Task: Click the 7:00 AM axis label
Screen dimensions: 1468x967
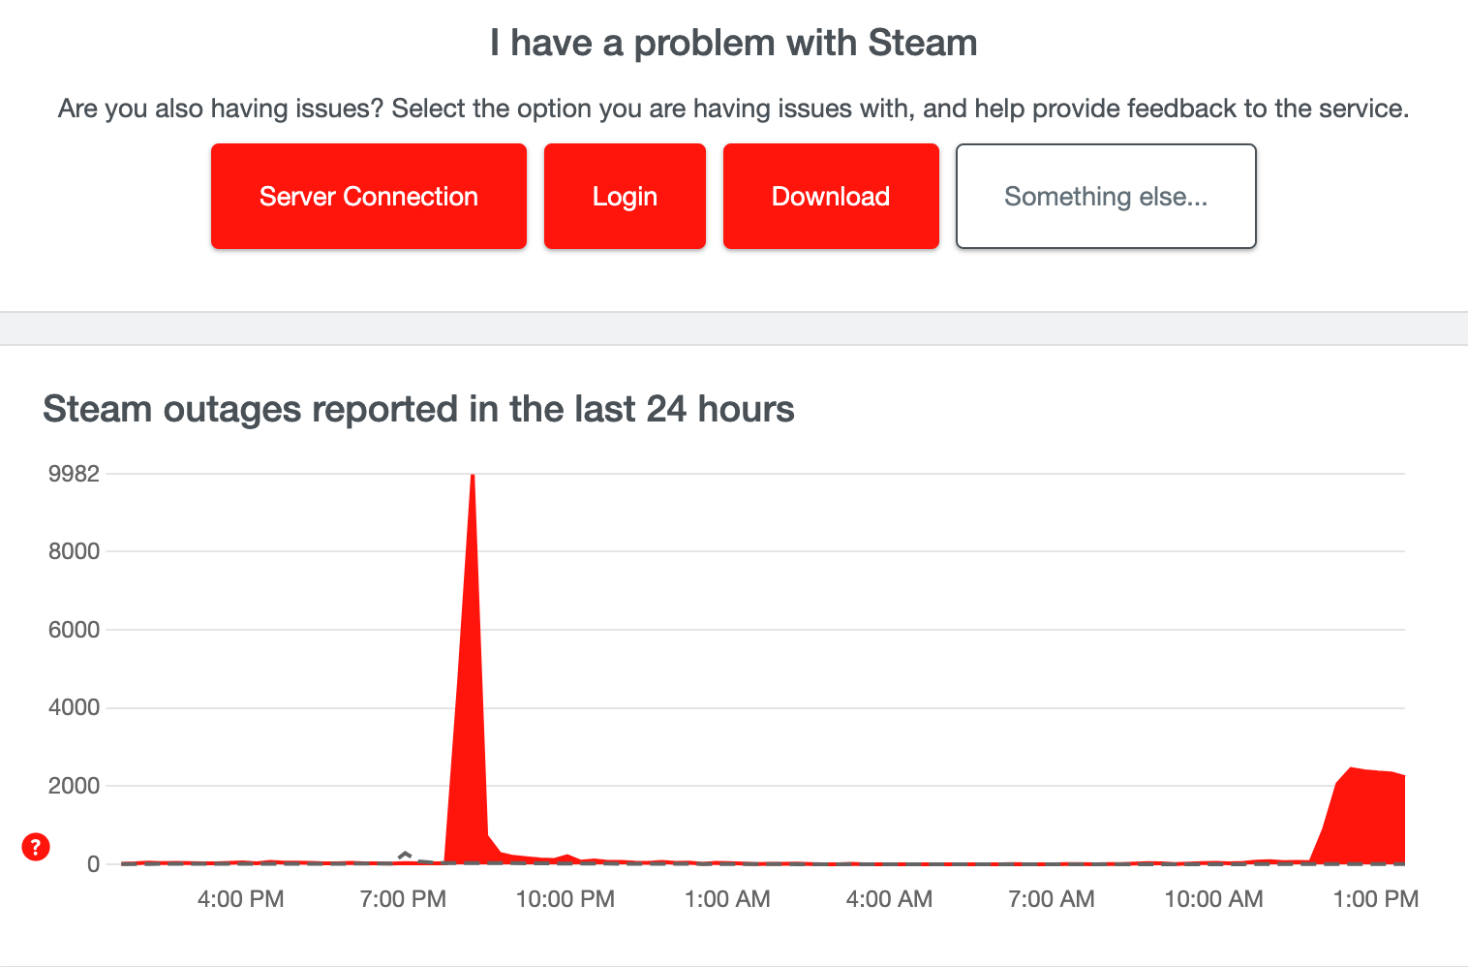Action: 1051,898
